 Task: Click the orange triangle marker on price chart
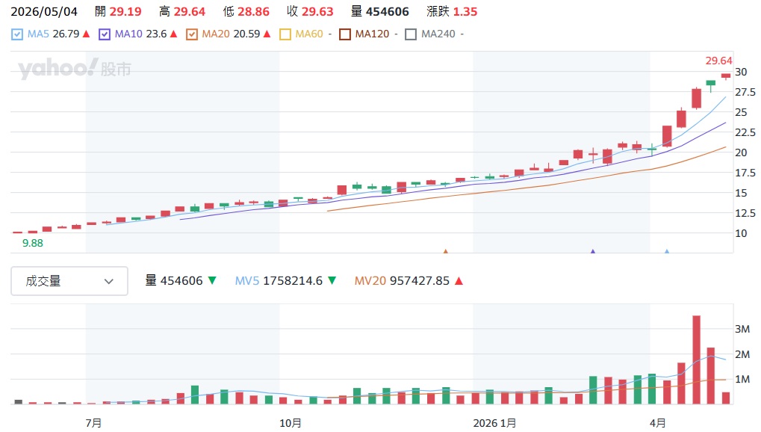446,251
